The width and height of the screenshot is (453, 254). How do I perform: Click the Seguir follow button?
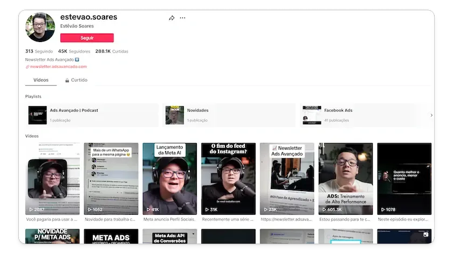coord(87,38)
